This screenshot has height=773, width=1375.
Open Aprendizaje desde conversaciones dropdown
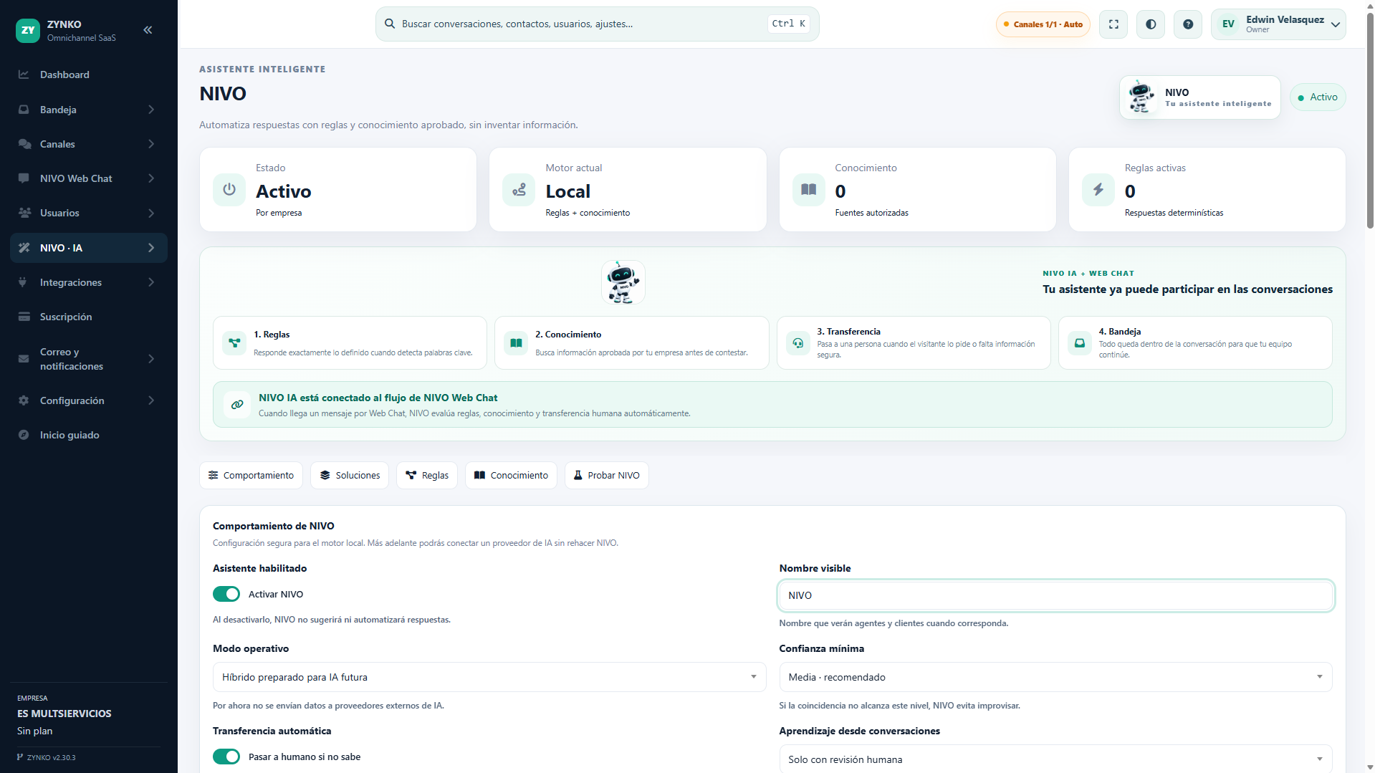coord(1055,759)
